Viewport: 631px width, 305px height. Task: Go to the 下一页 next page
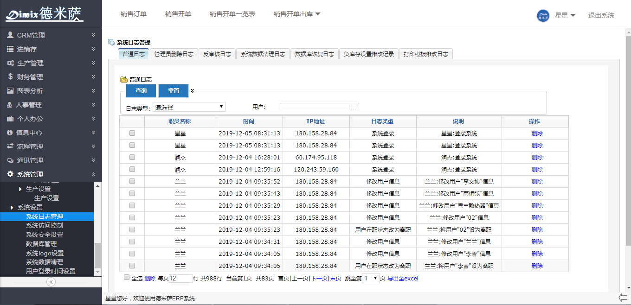point(319,279)
